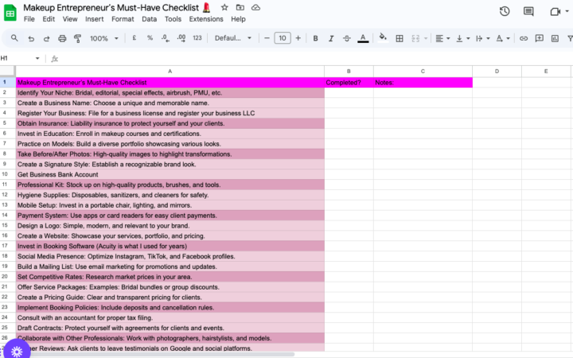Open the comments speech bubble icon
Screen dimensions: 573x358
(x=528, y=11)
